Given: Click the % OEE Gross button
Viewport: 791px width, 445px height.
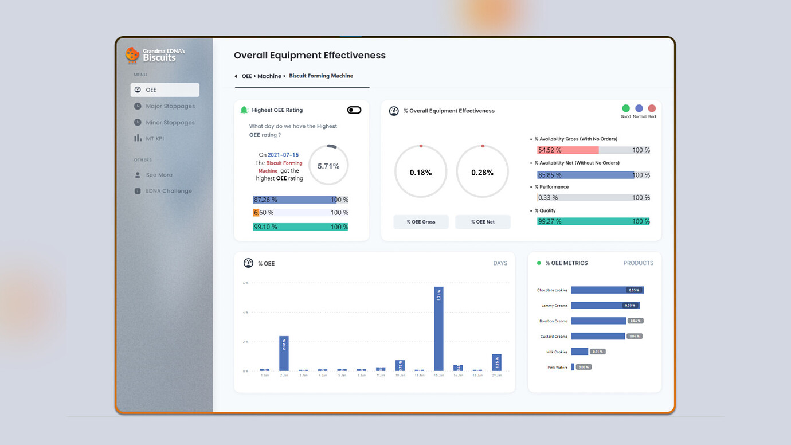Looking at the screenshot, I should 421,221.
